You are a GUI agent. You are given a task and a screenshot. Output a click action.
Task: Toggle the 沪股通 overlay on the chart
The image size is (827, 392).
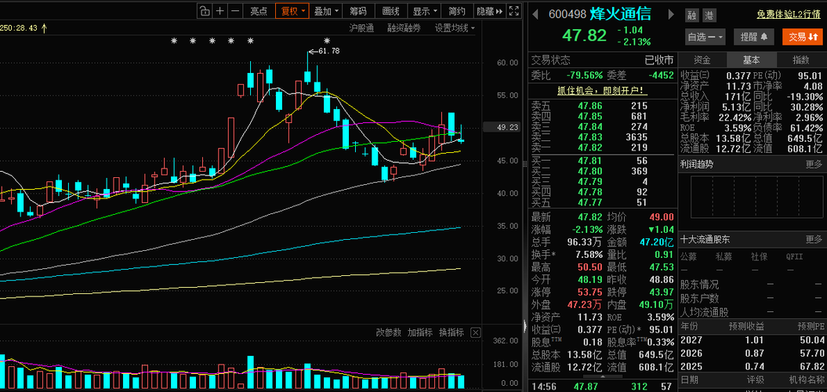(x=361, y=28)
